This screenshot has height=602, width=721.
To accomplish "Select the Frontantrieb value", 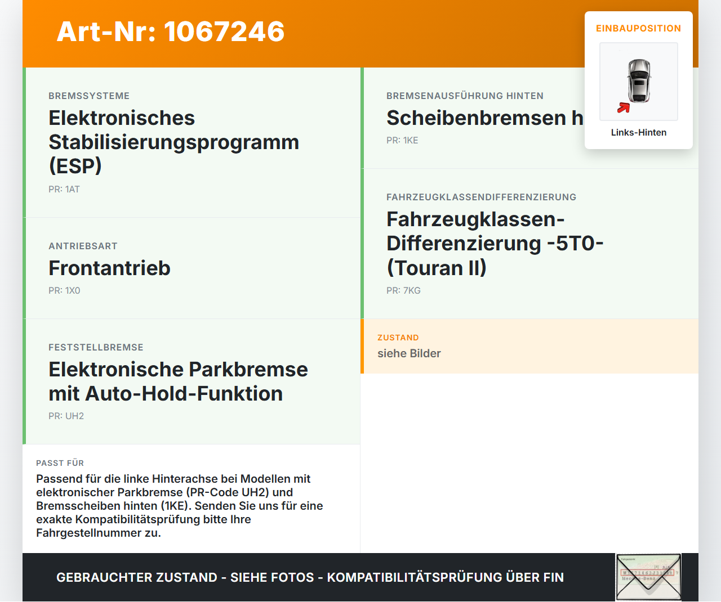I will coord(109,268).
